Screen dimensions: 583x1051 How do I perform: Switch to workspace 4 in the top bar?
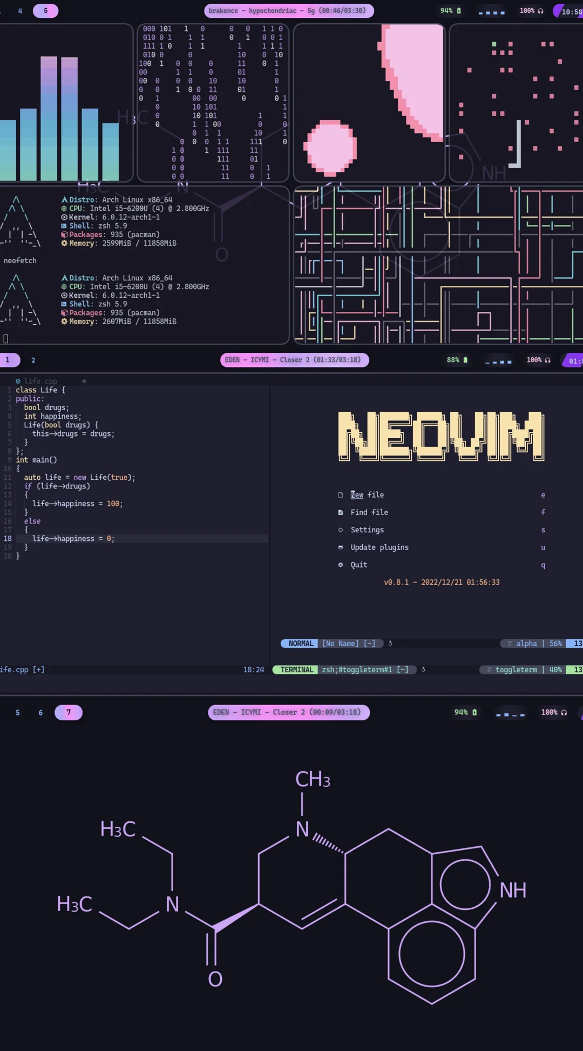pyautogui.click(x=20, y=11)
